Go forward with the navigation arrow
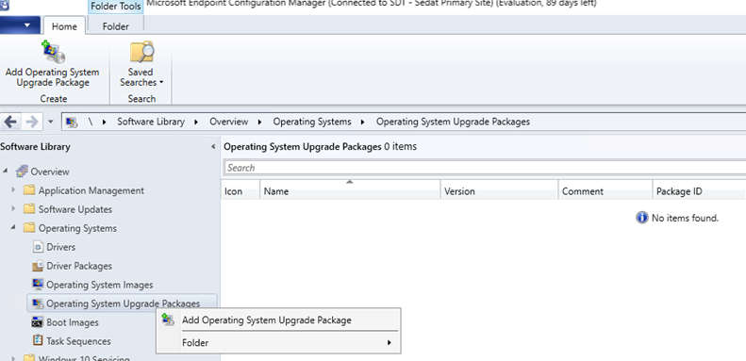Image resolution: width=746 pixels, height=361 pixels. [32, 122]
